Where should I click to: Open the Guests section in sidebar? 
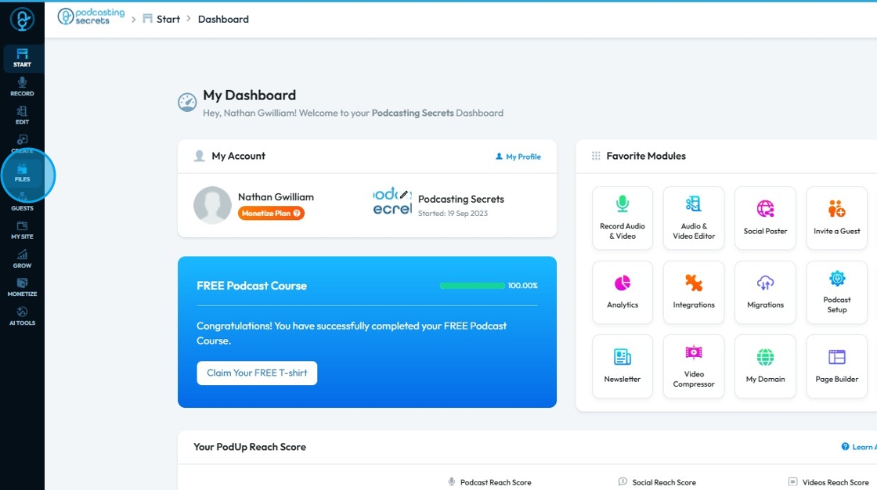(23, 201)
